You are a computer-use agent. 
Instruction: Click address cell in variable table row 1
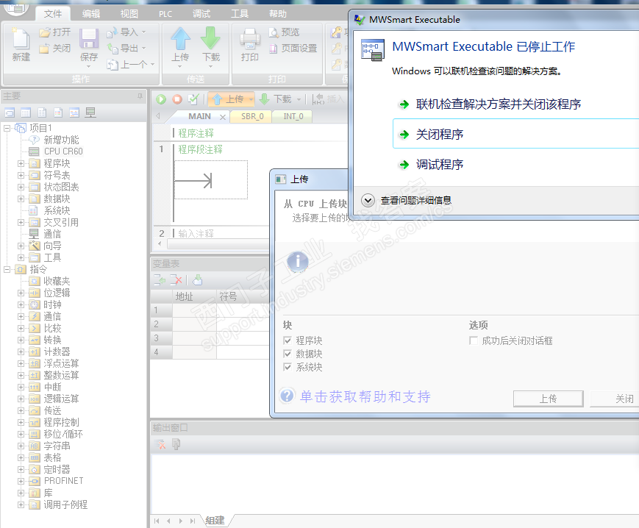[194, 310]
